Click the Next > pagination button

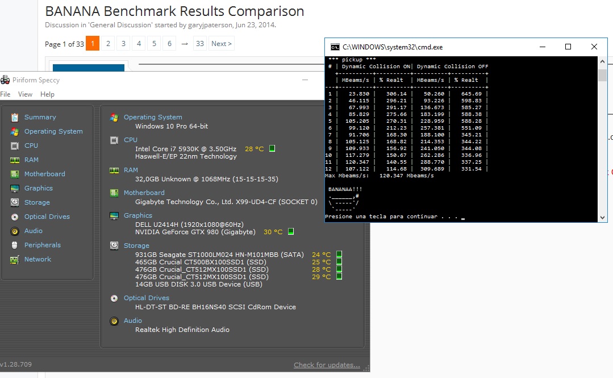[221, 43]
